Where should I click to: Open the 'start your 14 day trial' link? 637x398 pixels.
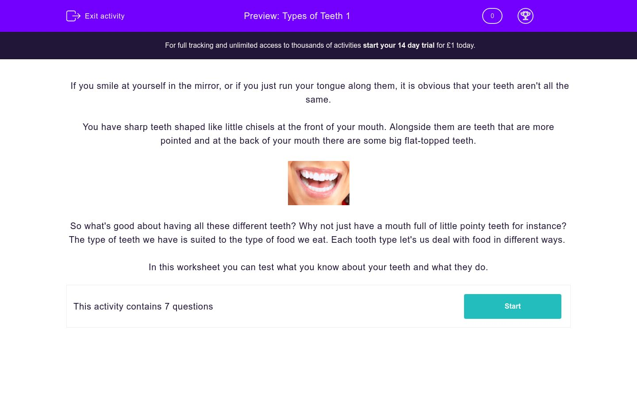[399, 45]
